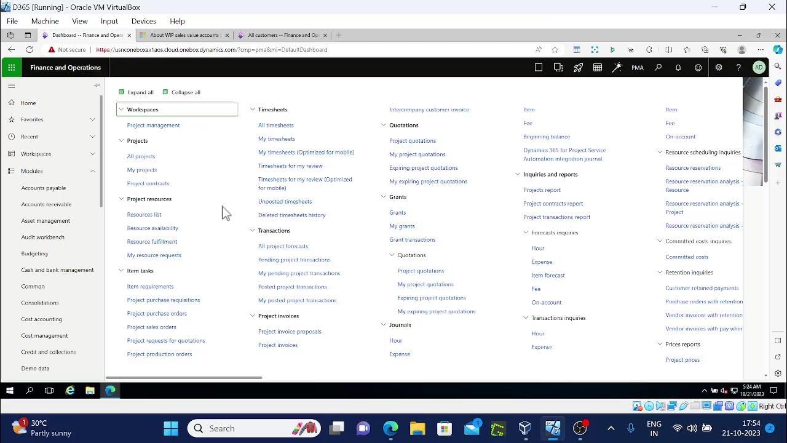Image resolution: width=787 pixels, height=443 pixels.
Task: Click the single square icon in header
Action: click(x=539, y=68)
